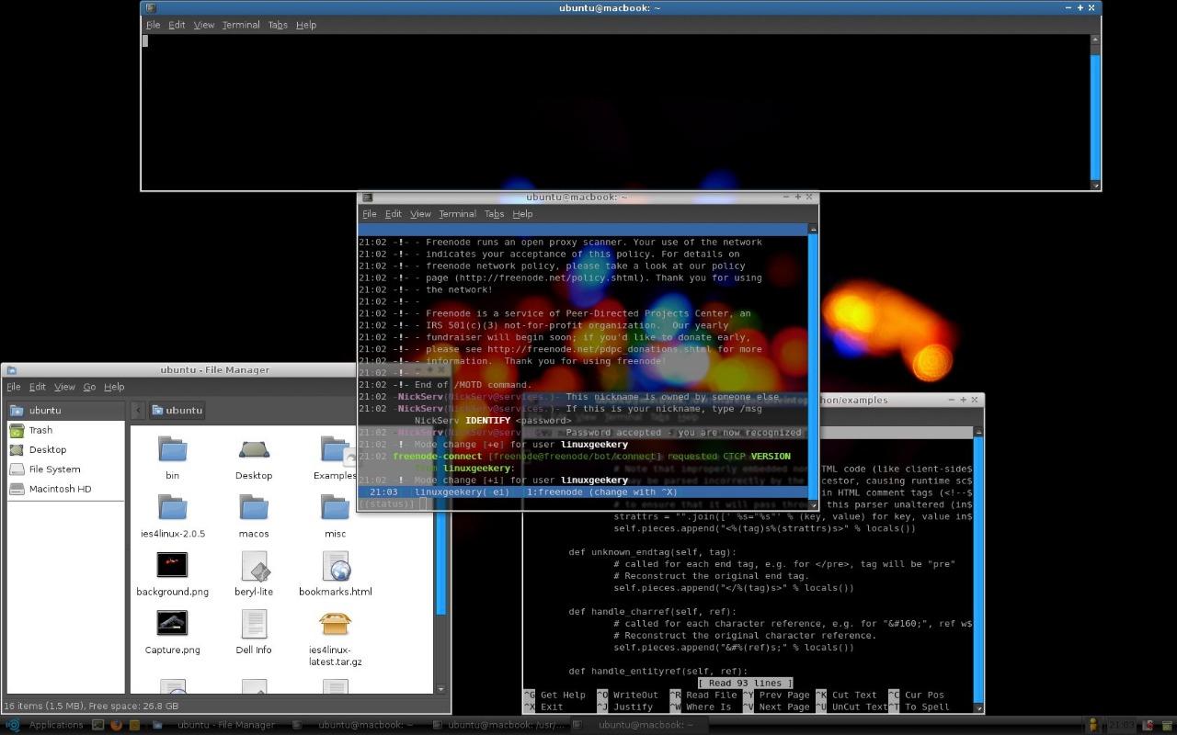Click the ubuntu path bar button
The width and height of the screenshot is (1177, 735).
click(x=177, y=410)
